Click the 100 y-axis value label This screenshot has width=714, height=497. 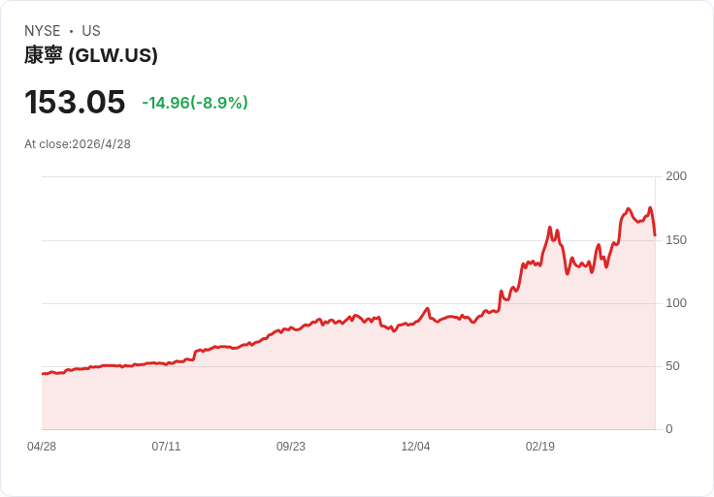point(676,303)
